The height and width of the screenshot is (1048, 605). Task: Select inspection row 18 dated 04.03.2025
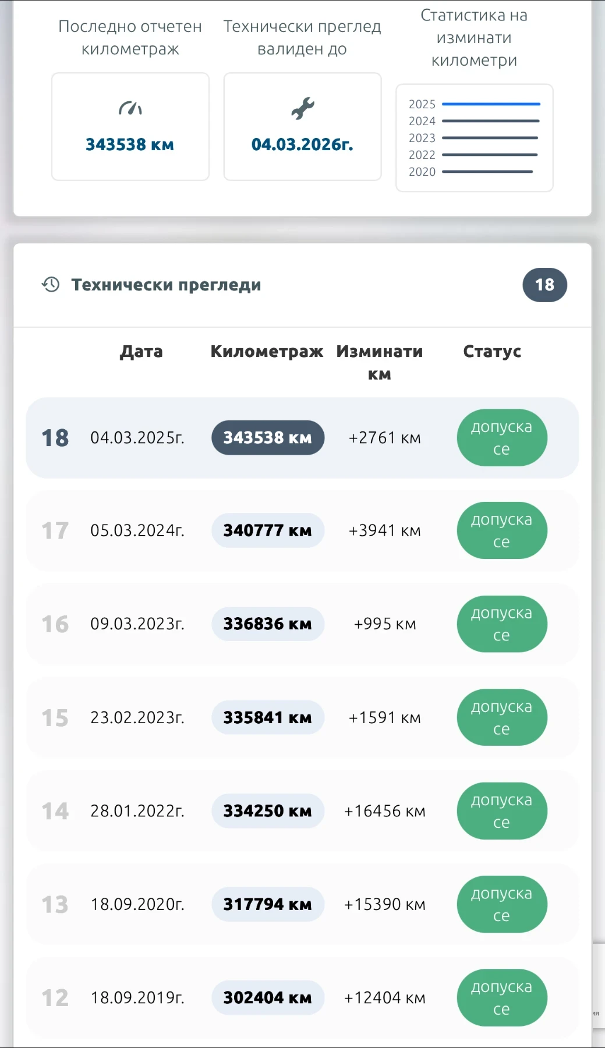pos(137,438)
